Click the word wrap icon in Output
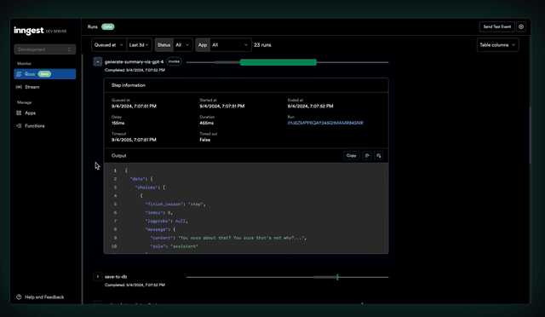 click(367, 156)
